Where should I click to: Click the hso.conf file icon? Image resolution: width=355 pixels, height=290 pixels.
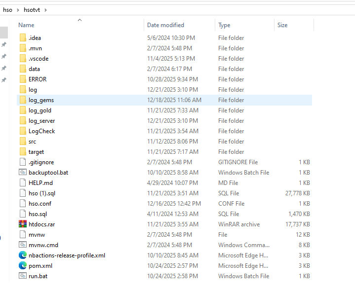pos(23,204)
